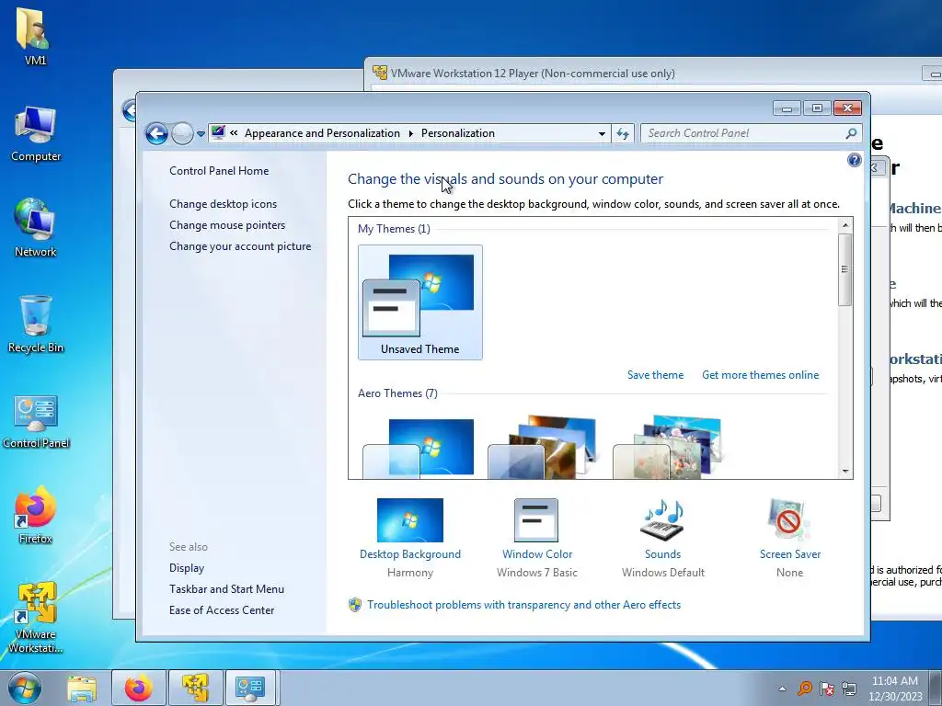Viewport: 942px width, 706px height.
Task: Open Windows Explorer from the taskbar
Action: coord(82,688)
